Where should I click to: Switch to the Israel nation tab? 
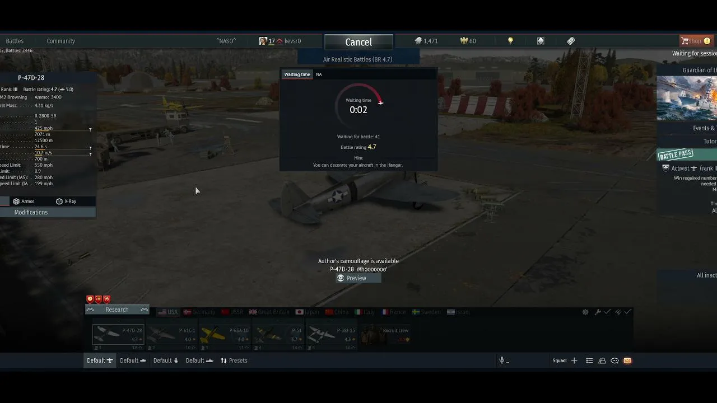click(458, 312)
